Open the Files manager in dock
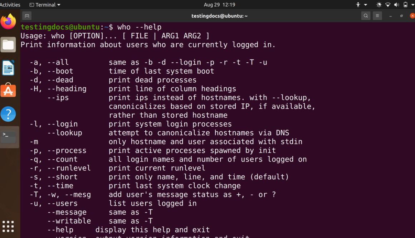415x238 pixels. pyautogui.click(x=8, y=45)
